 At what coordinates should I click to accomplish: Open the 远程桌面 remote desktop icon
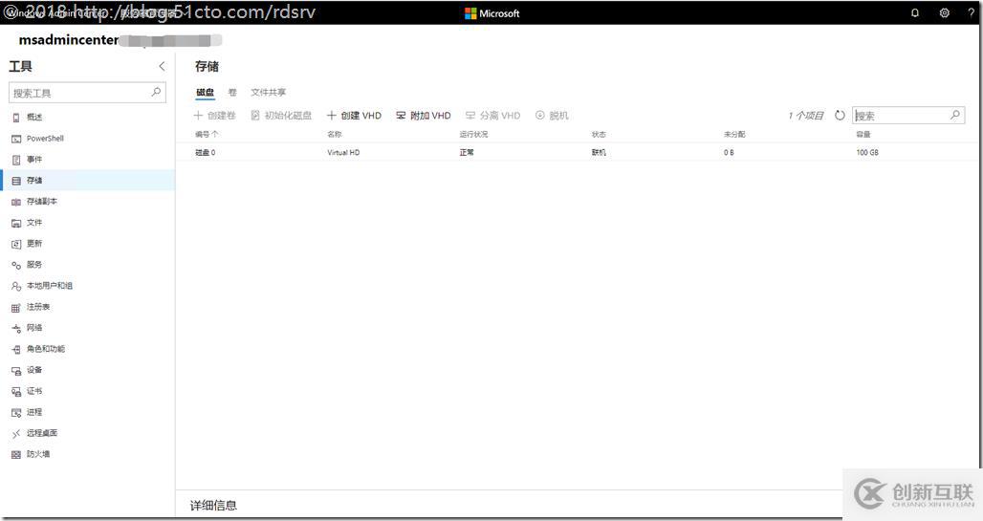[16, 434]
